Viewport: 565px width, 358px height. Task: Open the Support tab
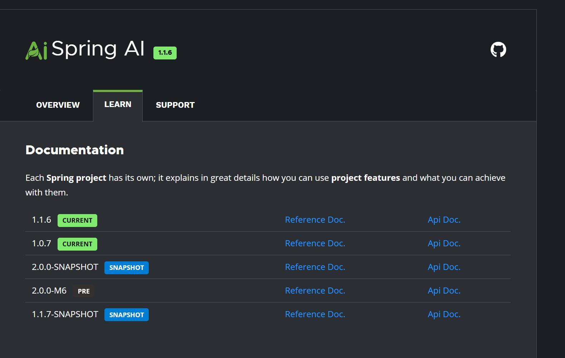pyautogui.click(x=175, y=105)
